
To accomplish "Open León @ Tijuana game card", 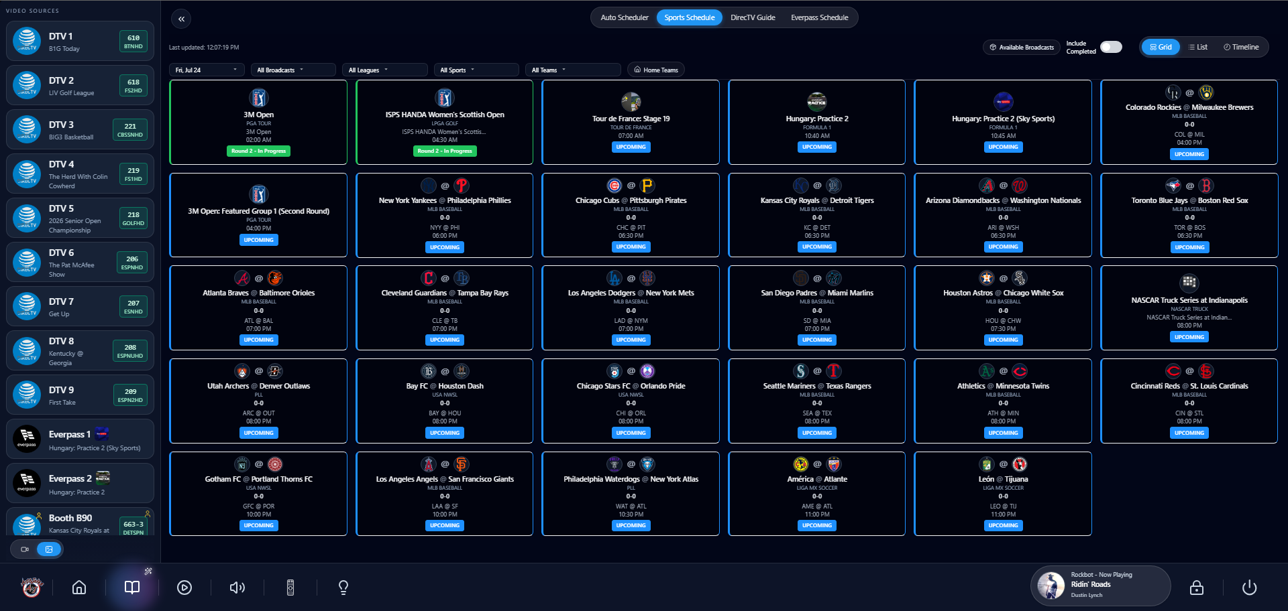I will (1003, 494).
